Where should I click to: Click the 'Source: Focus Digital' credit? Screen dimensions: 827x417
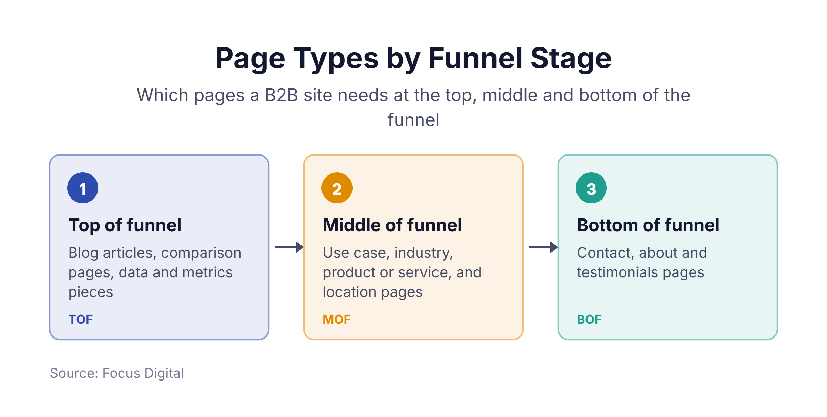117,373
